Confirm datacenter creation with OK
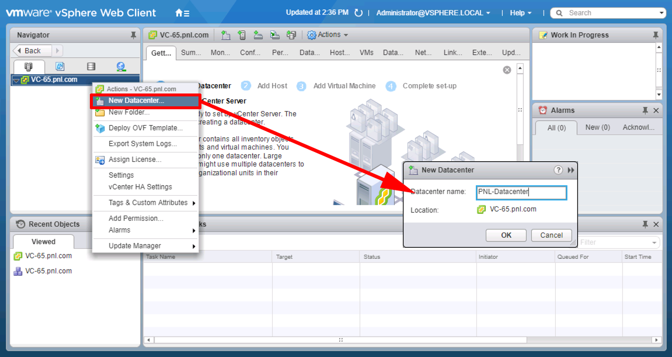 [506, 235]
